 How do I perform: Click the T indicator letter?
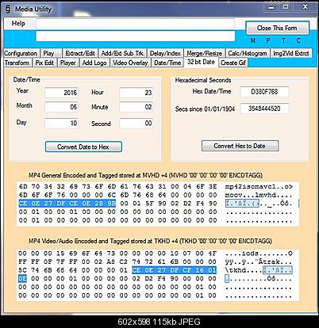tap(283, 40)
